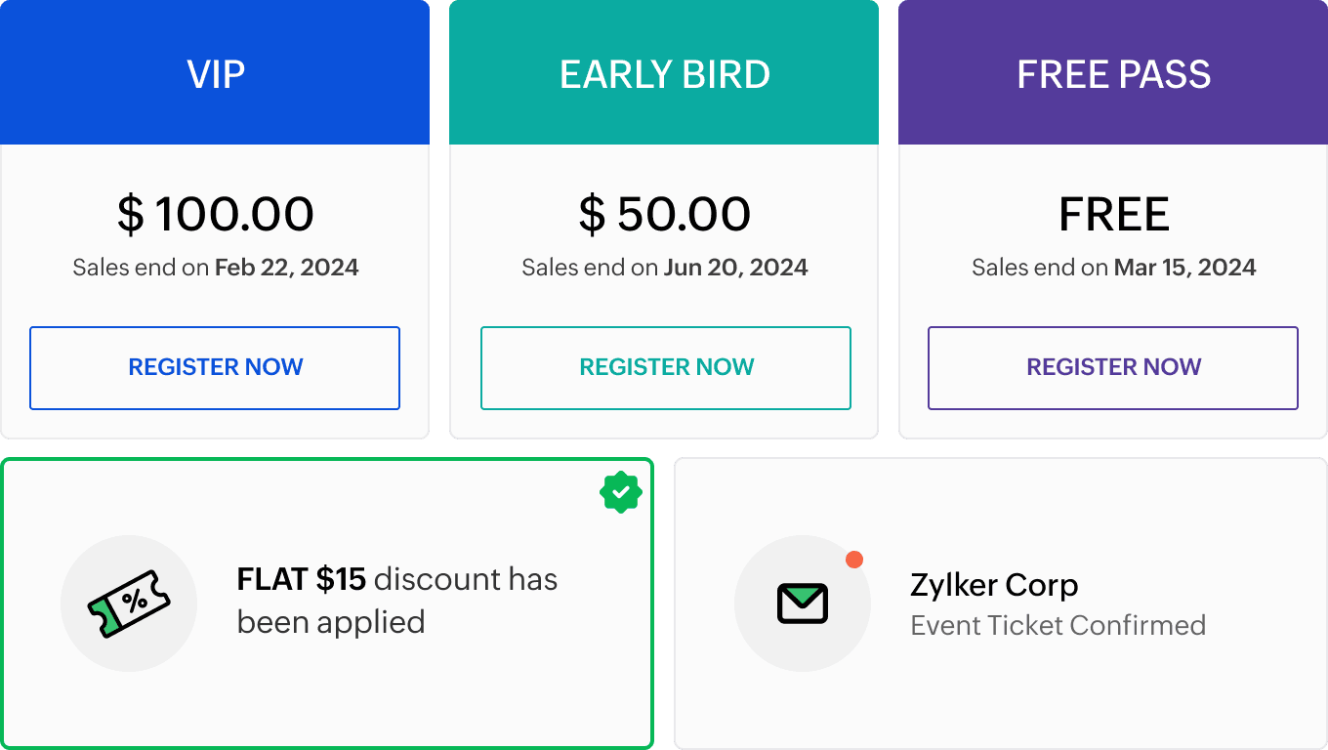Select the Free Pass ticket header

coord(1113,74)
